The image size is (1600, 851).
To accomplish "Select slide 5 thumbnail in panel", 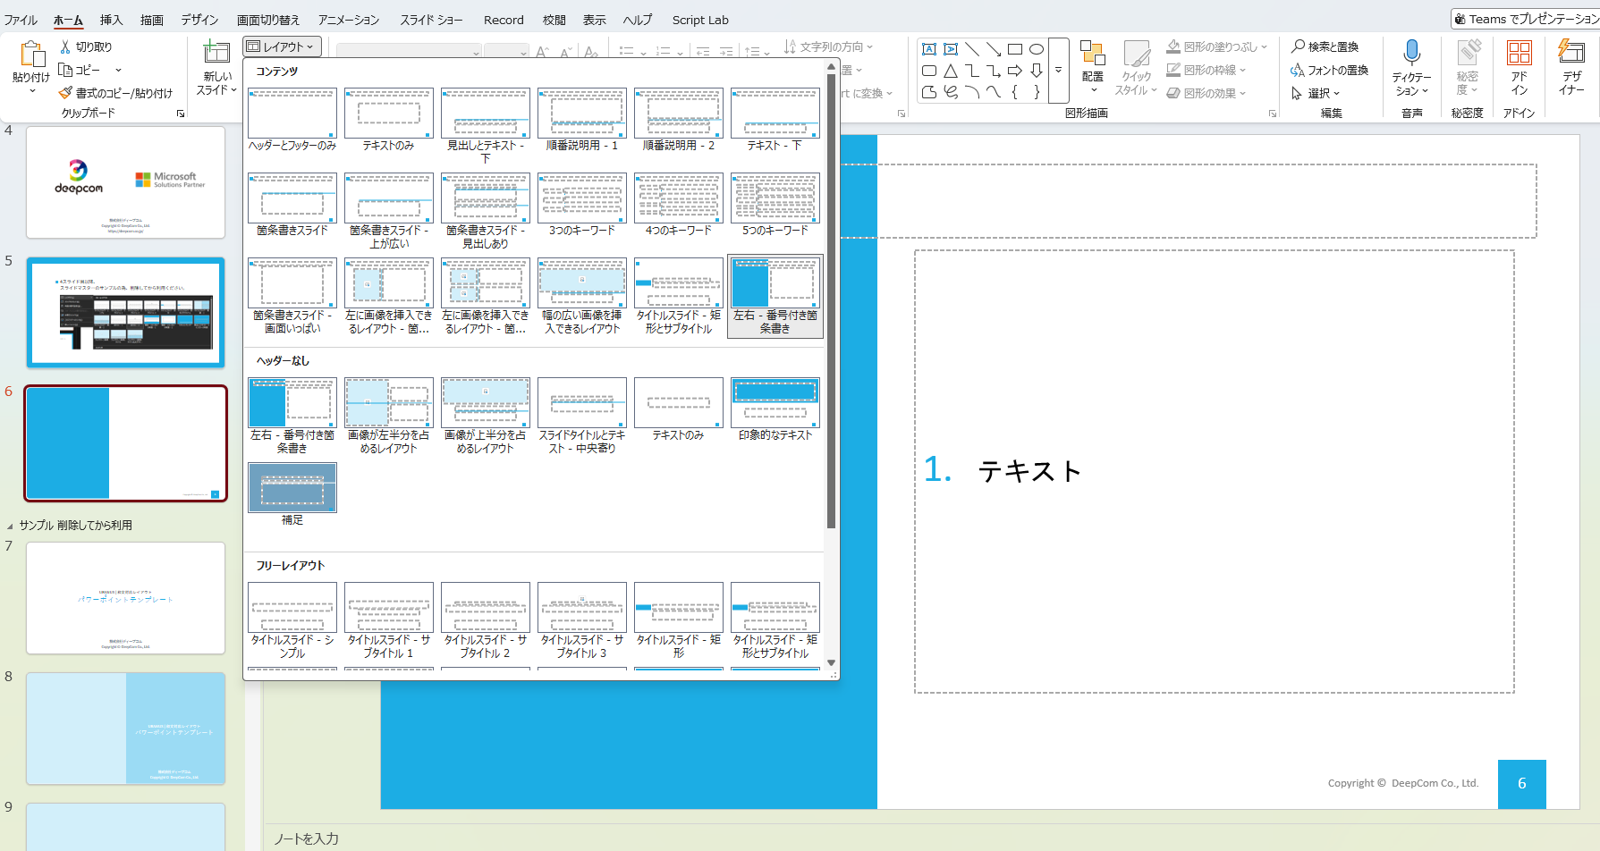I will coord(125,312).
